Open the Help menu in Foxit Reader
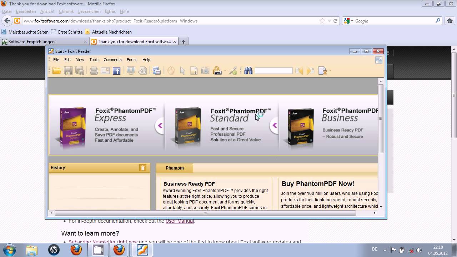 [x=146, y=60]
